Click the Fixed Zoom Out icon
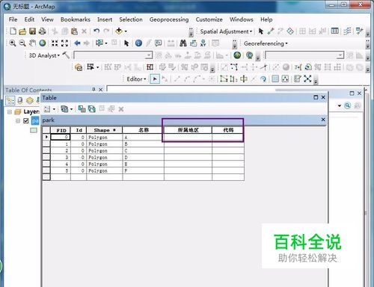The width and height of the screenshot is (374, 287). [64, 43]
